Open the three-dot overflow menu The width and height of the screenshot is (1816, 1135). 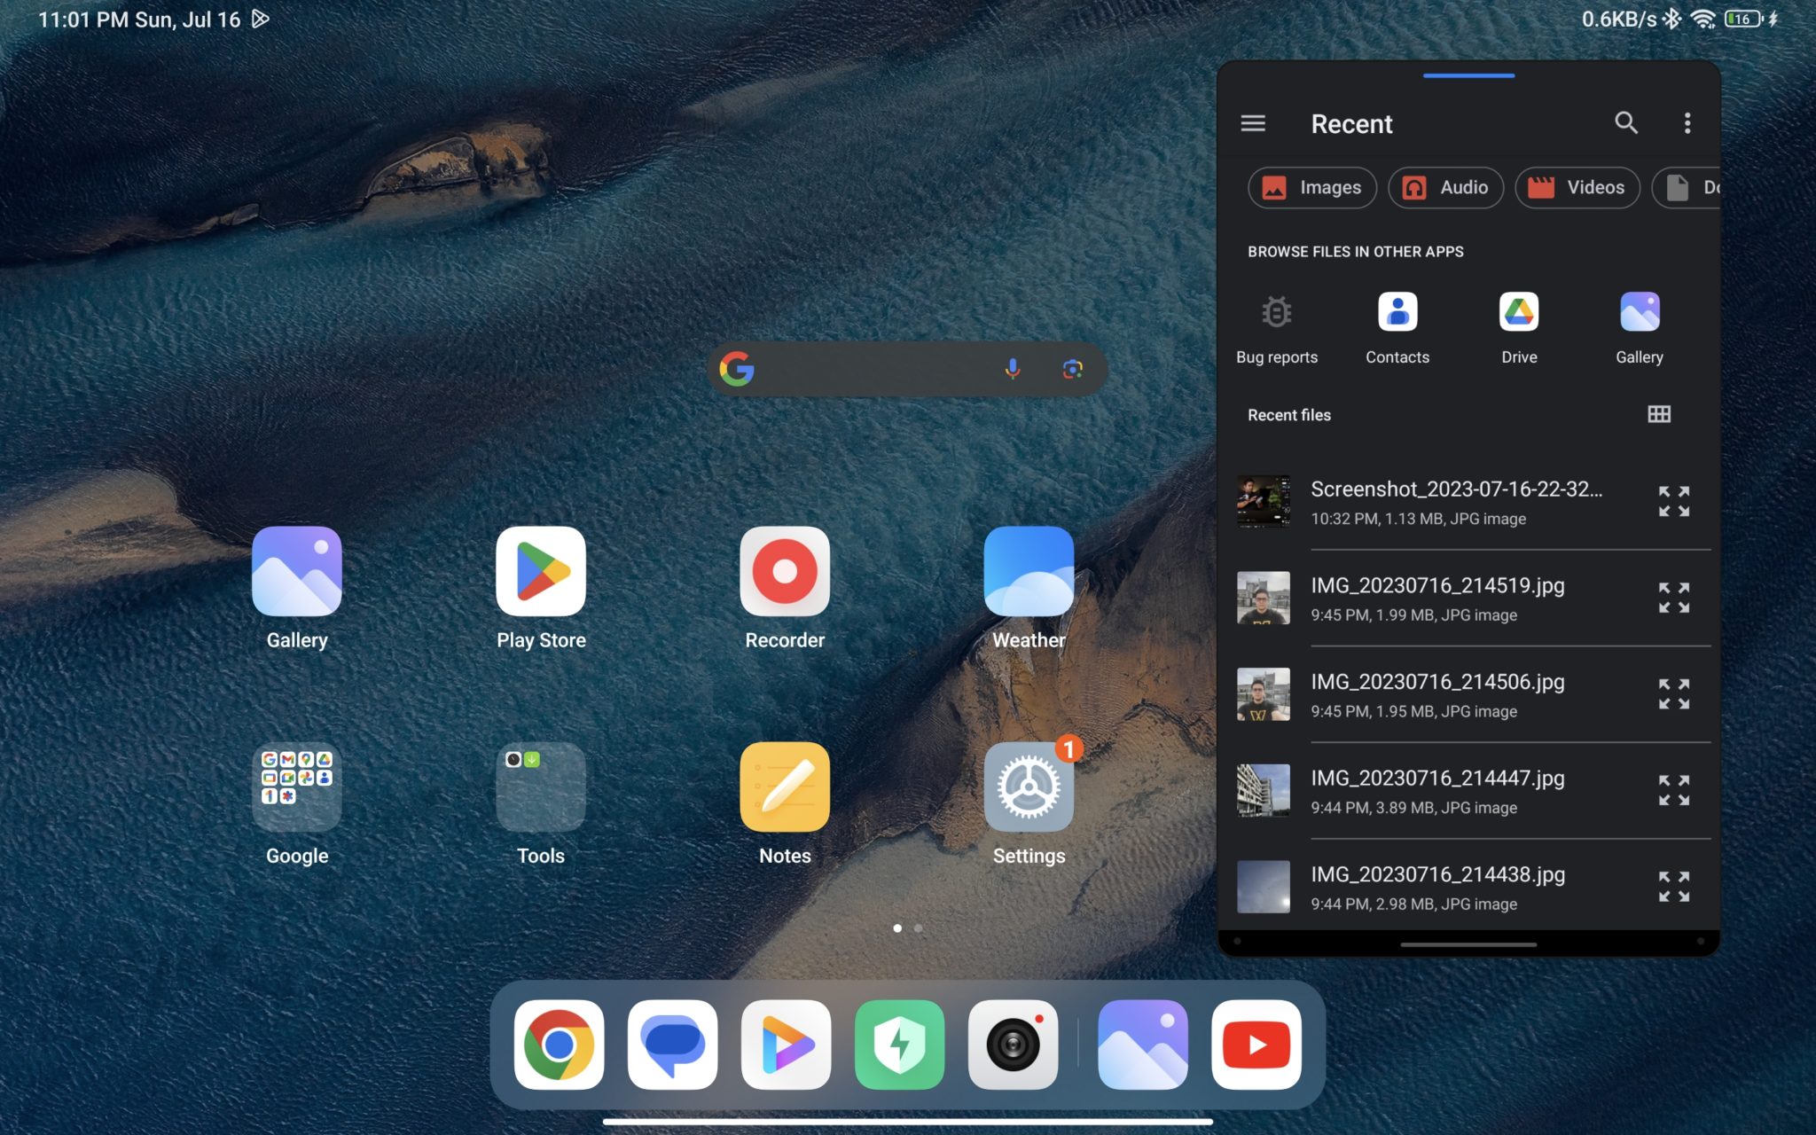pyautogui.click(x=1687, y=123)
